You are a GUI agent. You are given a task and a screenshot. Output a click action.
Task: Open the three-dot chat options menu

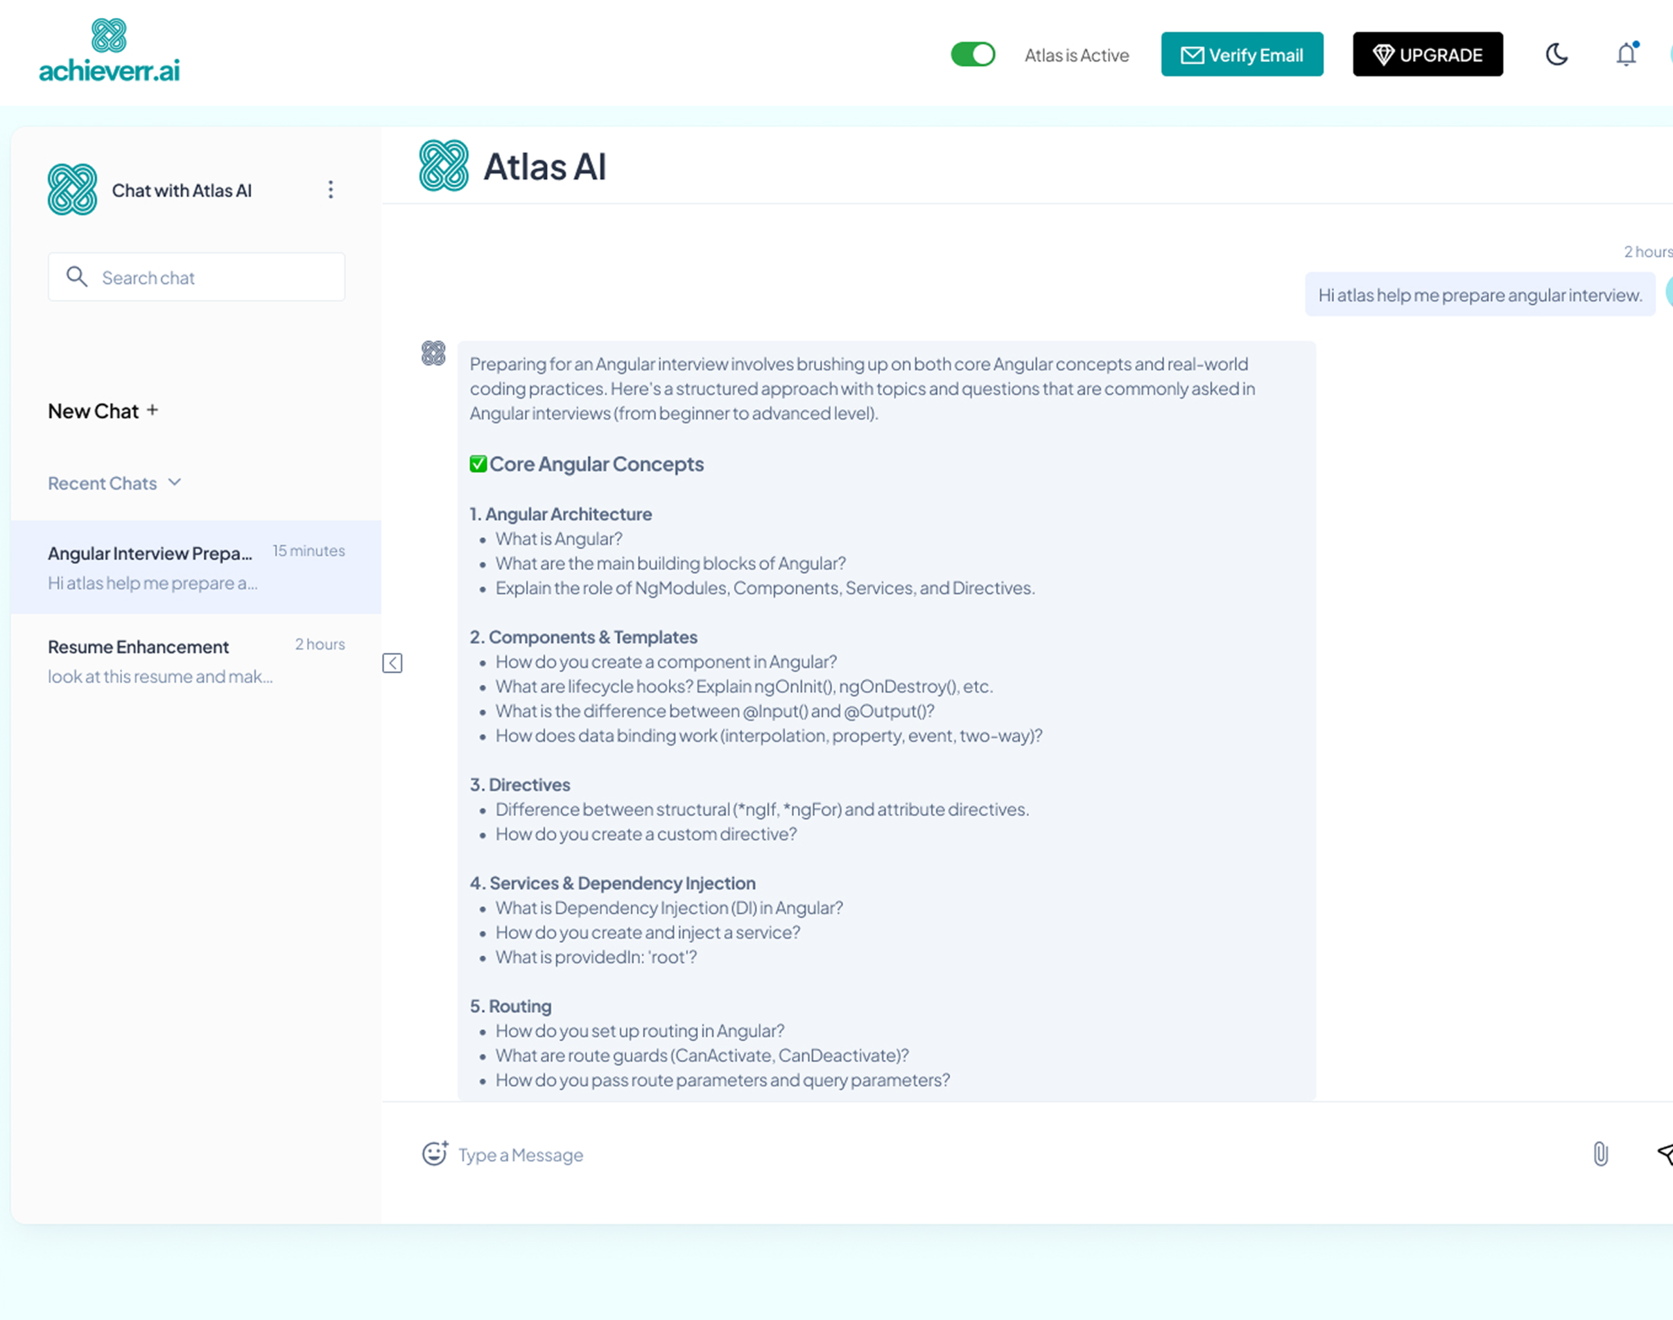(331, 190)
